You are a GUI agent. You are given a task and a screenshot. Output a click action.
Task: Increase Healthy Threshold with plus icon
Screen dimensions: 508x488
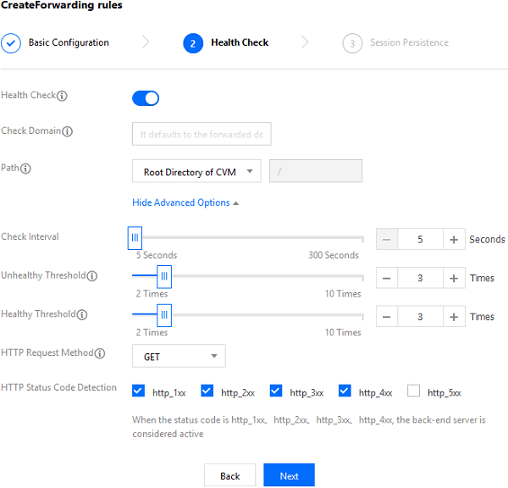click(x=454, y=317)
